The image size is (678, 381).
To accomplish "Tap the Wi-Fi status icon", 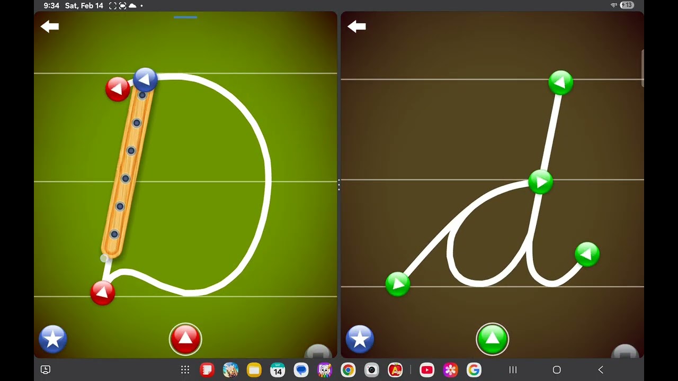I will (x=614, y=5).
